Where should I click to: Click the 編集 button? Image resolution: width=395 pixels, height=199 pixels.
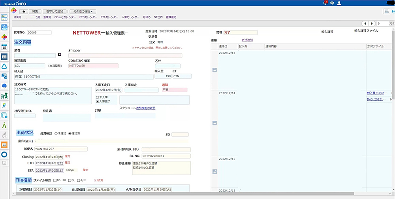(35, 12)
